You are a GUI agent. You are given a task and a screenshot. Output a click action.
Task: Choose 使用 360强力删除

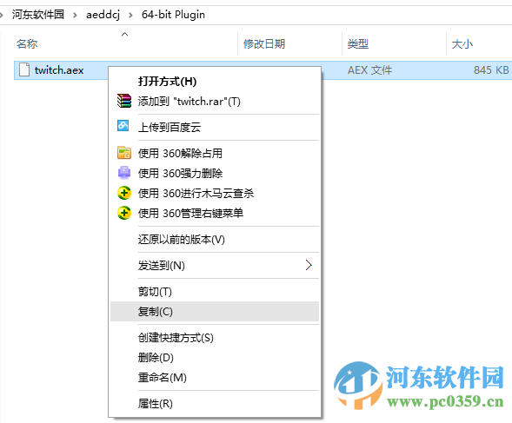coord(215,173)
